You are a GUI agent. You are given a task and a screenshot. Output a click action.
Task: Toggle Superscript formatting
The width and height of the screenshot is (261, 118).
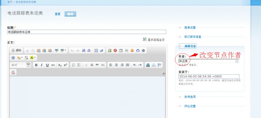[x=66, y=65]
